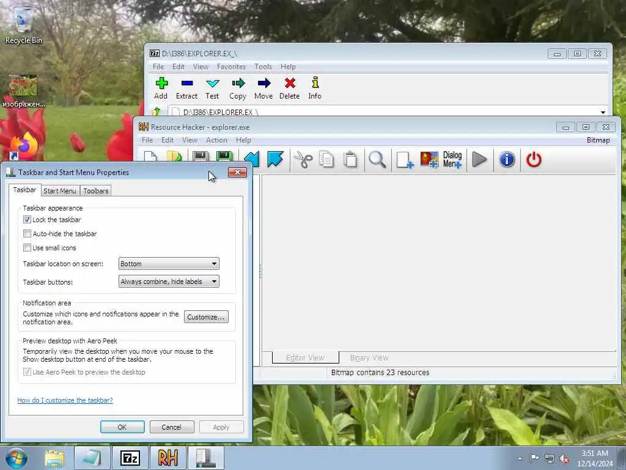Open Taskbar location on screen dropdown
Image resolution: width=626 pixels, height=470 pixels.
pos(169,264)
